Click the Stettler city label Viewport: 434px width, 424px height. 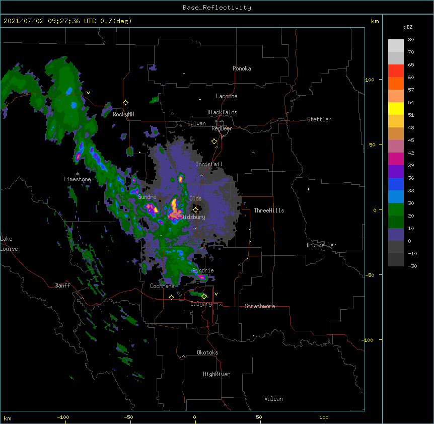click(319, 119)
